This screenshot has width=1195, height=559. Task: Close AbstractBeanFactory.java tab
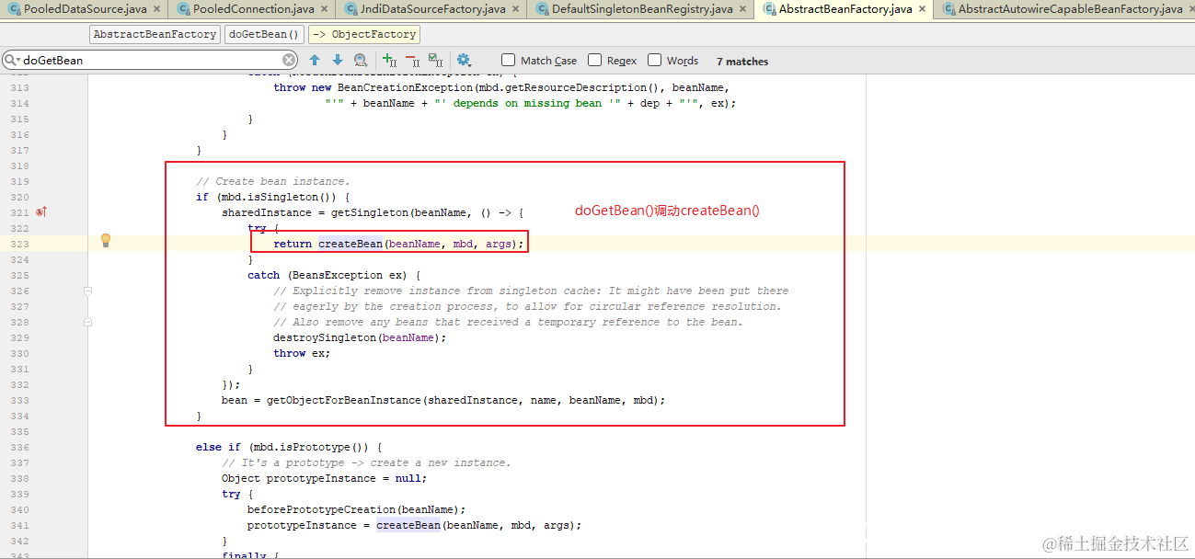pyautogui.click(x=921, y=9)
